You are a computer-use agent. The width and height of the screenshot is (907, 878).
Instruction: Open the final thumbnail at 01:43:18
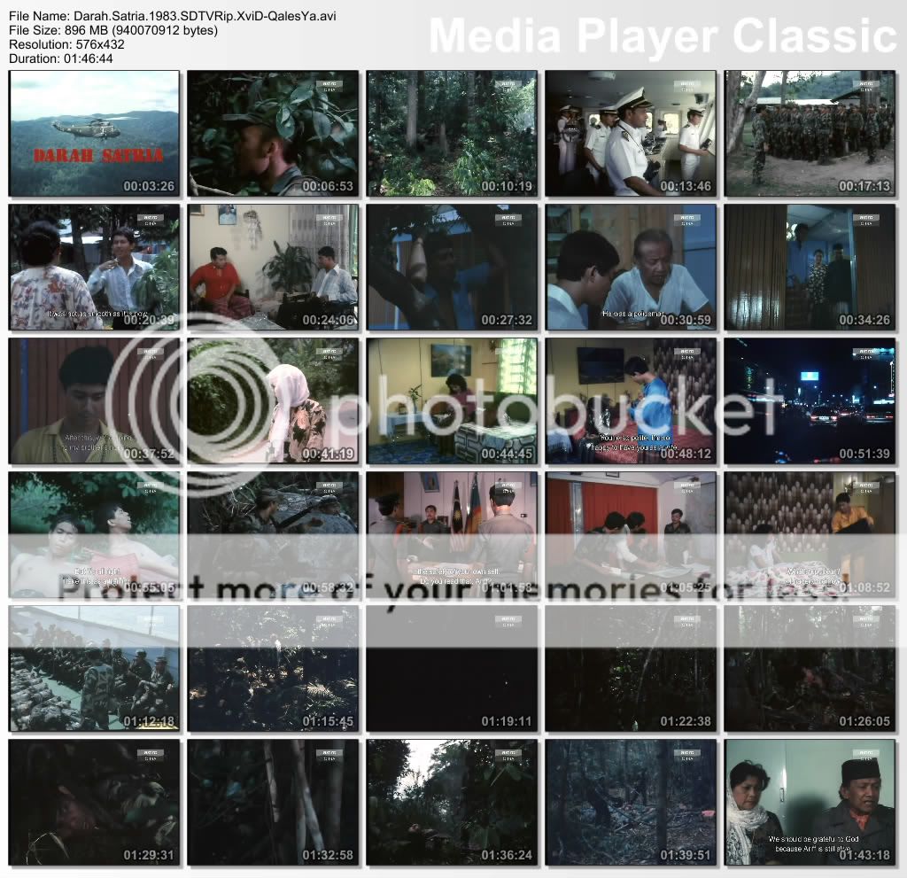[810, 803]
